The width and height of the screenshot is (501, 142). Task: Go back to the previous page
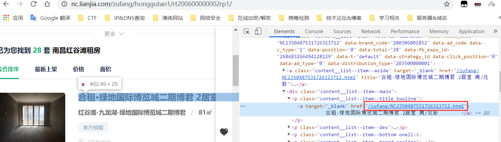coord(7,4)
